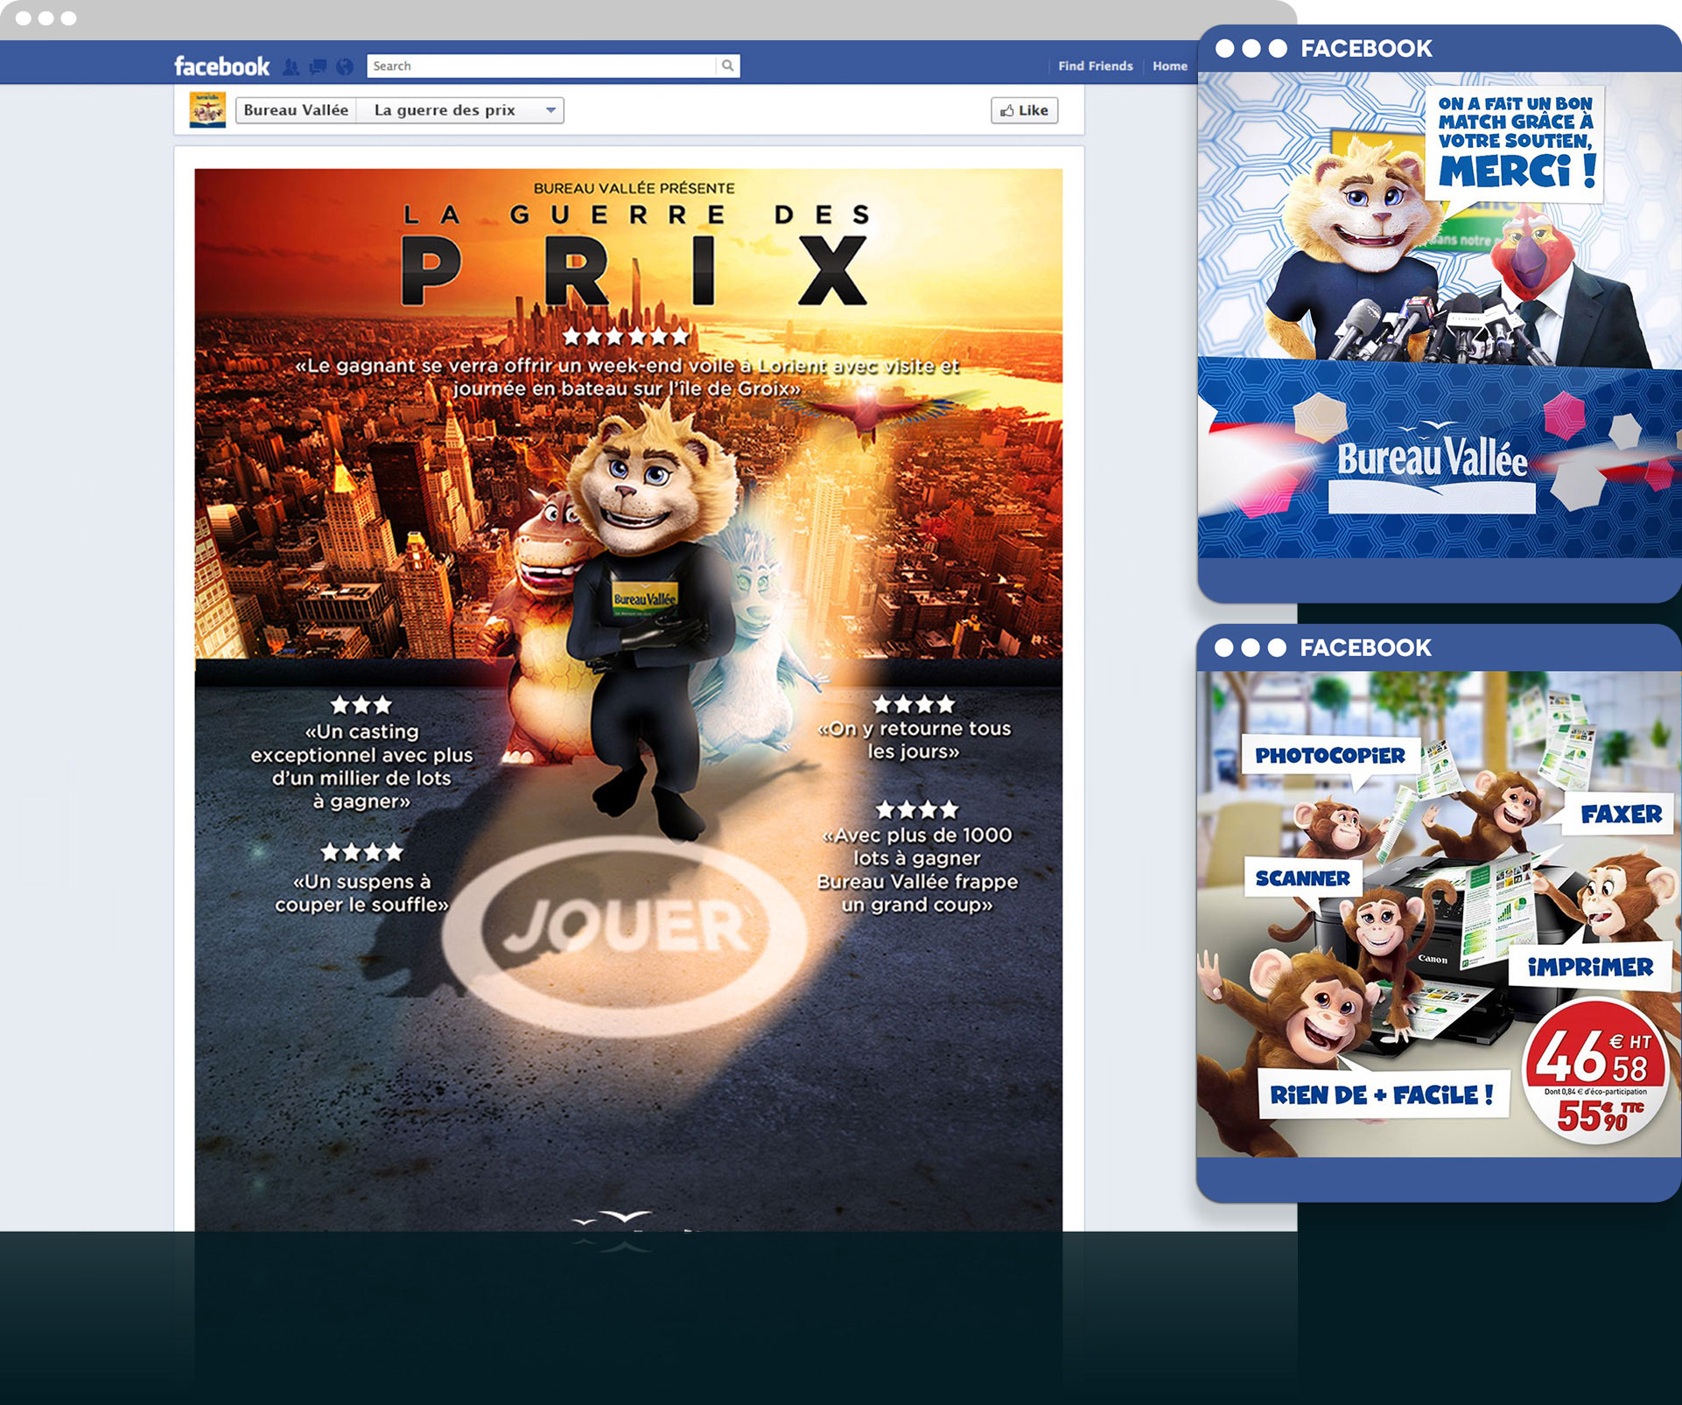Click the Bureau Vallée page name button
Image resolution: width=1682 pixels, height=1405 pixels.
click(x=296, y=110)
